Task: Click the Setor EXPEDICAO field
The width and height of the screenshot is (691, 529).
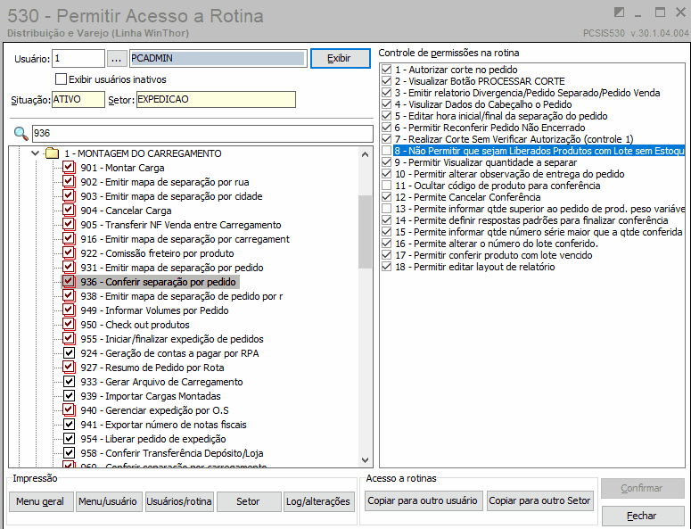Action: pyautogui.click(x=216, y=100)
